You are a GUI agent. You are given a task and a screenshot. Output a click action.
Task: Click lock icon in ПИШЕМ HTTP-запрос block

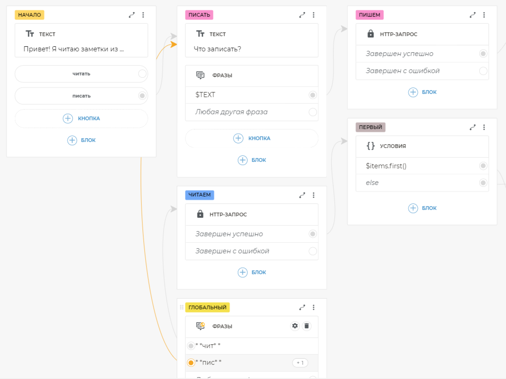(x=370, y=34)
